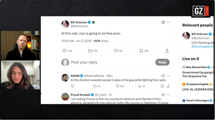The width and height of the screenshot is (215, 120).
Task: Click the reply comment icon on Bill Ackman's post
Action: coord(64,51)
